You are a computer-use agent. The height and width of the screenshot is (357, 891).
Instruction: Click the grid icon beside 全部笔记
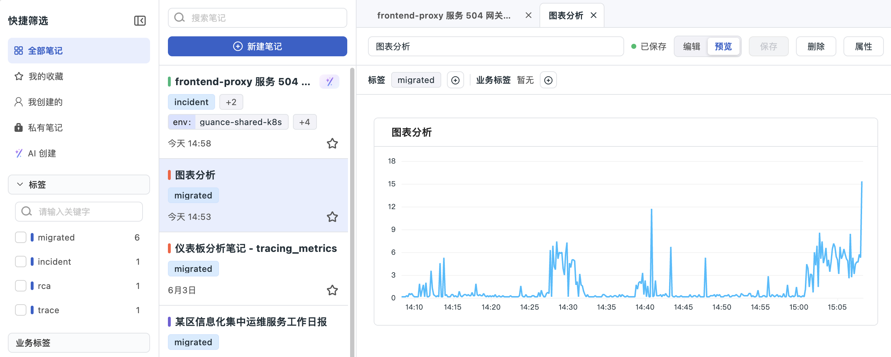click(19, 51)
